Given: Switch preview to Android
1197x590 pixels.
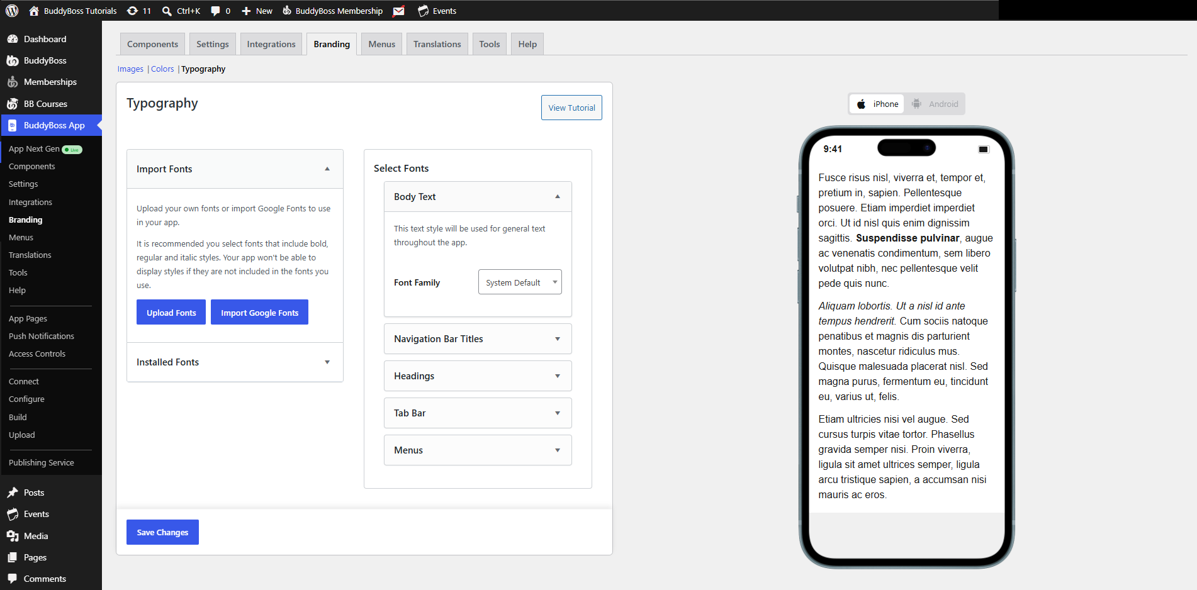Looking at the screenshot, I should point(935,104).
